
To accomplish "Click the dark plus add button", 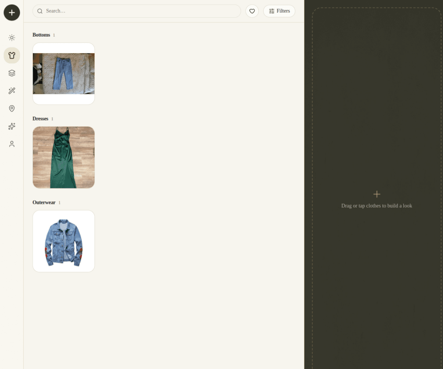I will tap(12, 12).
